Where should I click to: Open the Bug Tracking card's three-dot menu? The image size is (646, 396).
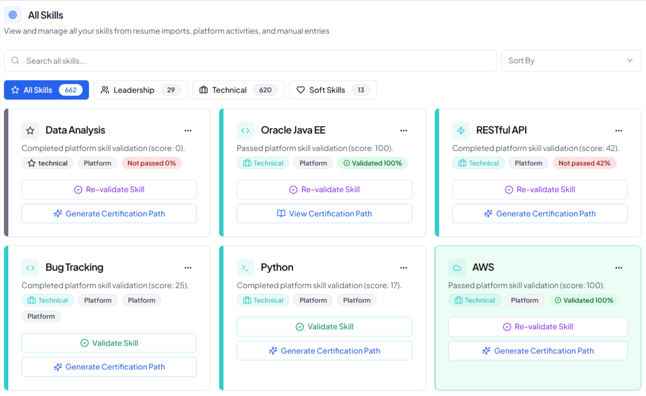point(188,268)
